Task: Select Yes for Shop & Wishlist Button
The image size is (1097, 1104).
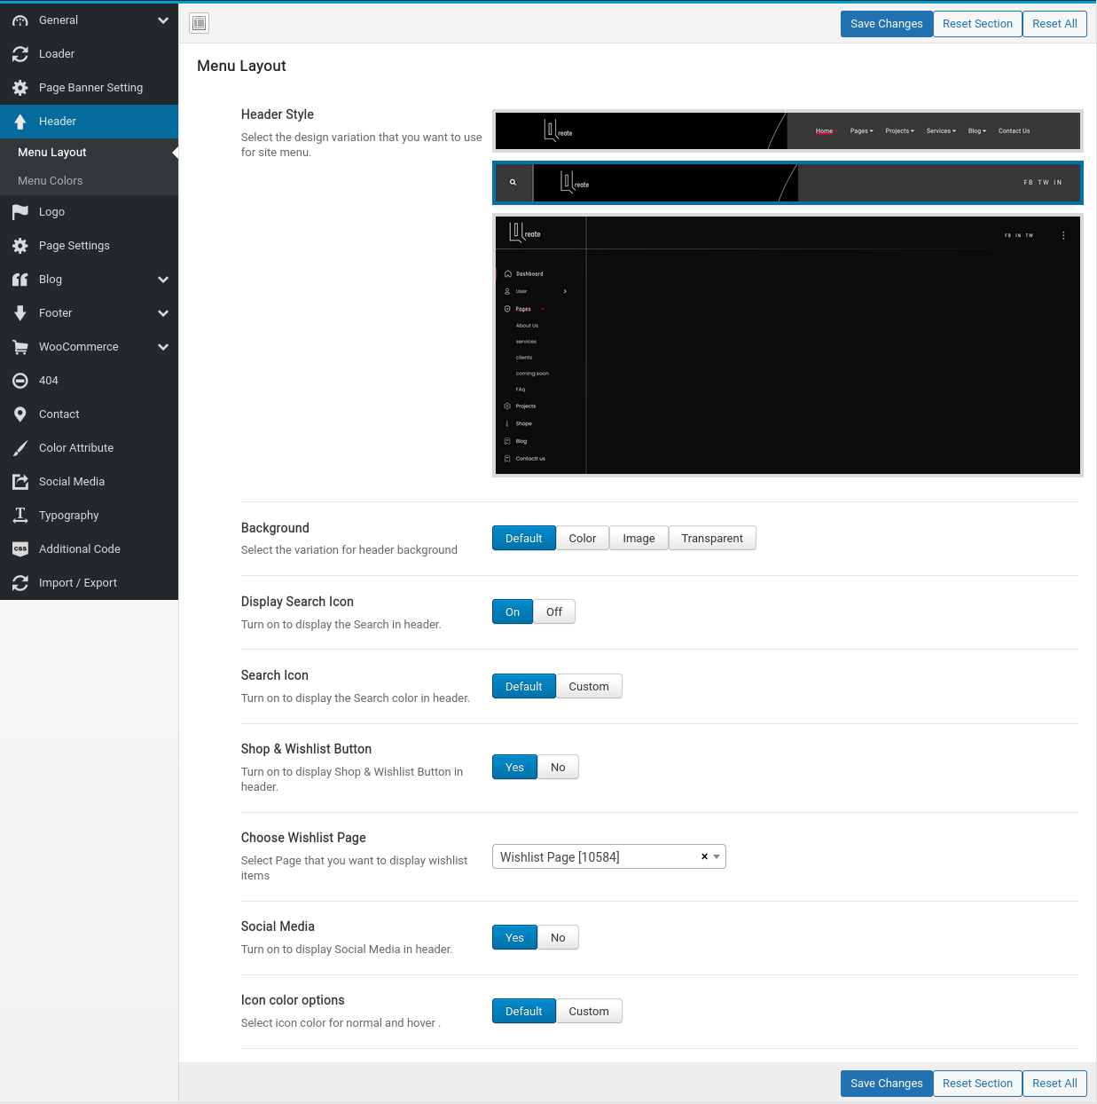Action: coord(515,768)
